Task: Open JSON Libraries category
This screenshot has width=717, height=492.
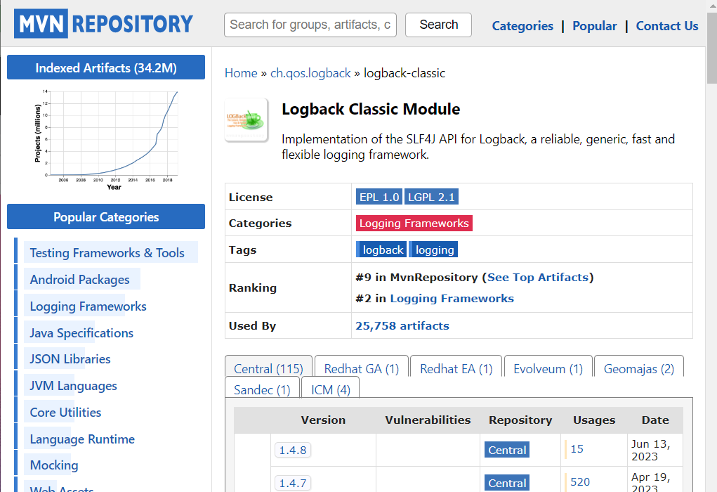Action: (x=70, y=359)
